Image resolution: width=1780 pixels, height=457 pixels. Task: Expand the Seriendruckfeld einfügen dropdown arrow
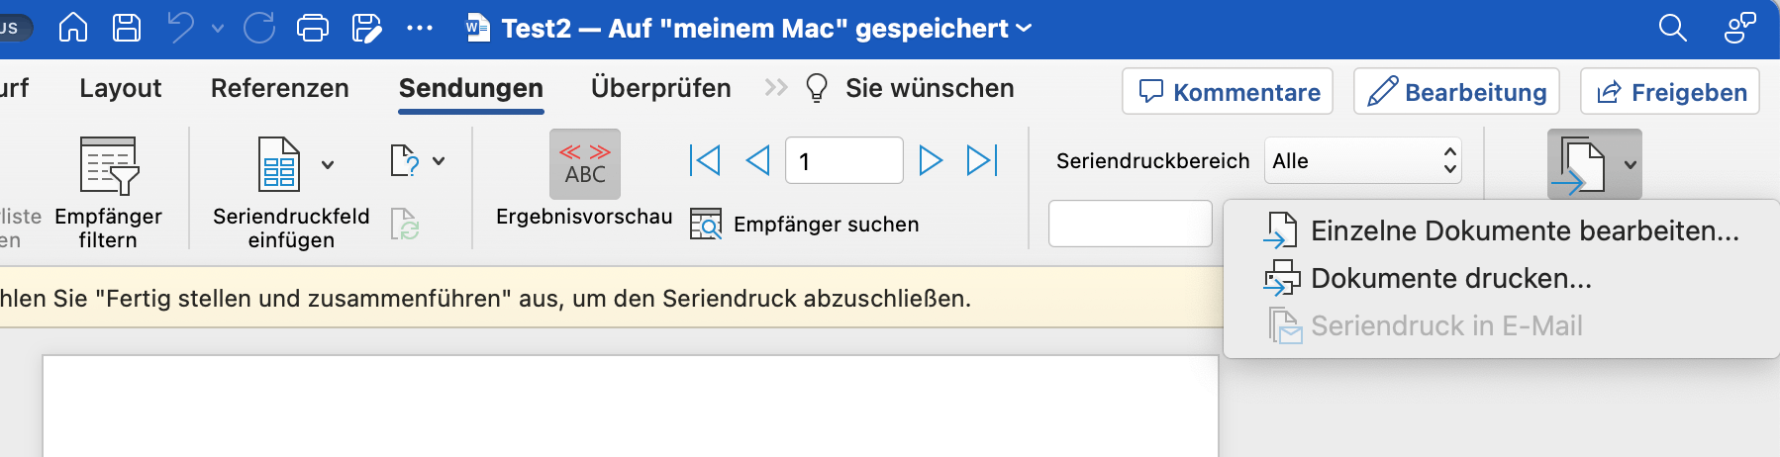[x=328, y=164]
